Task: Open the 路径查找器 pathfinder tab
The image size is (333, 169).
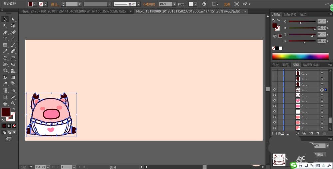Action: click(x=311, y=65)
